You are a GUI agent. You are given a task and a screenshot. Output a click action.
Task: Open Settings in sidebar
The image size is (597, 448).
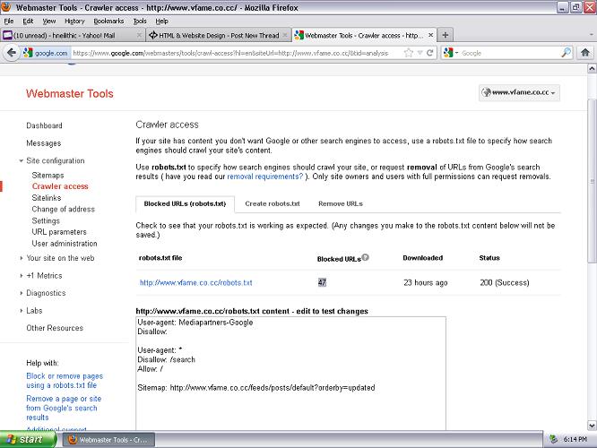(46, 220)
